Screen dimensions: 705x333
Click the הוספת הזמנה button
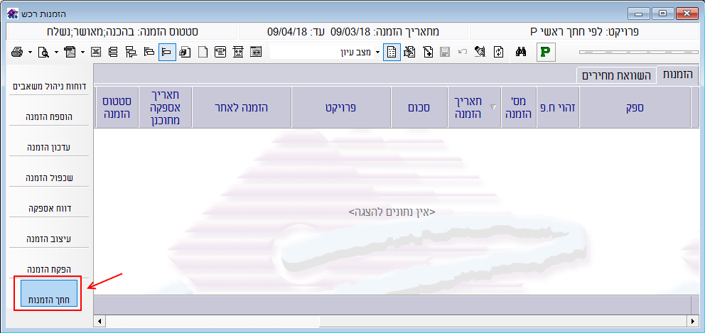click(x=48, y=116)
